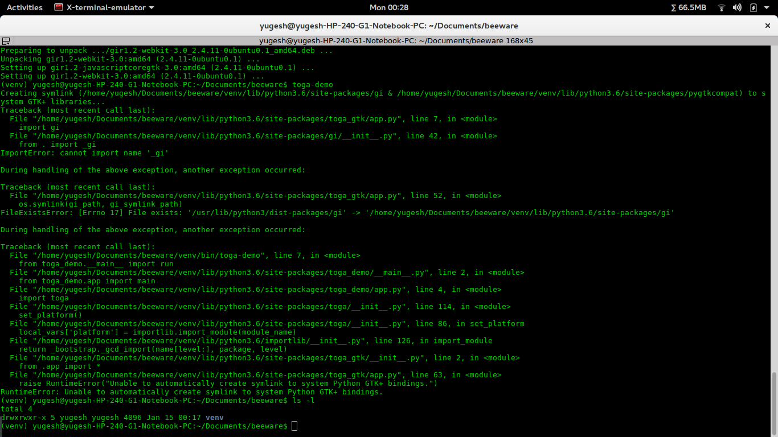This screenshot has height=437, width=778.
Task: Click the 66.5MB memory indicator
Action: (x=689, y=7)
